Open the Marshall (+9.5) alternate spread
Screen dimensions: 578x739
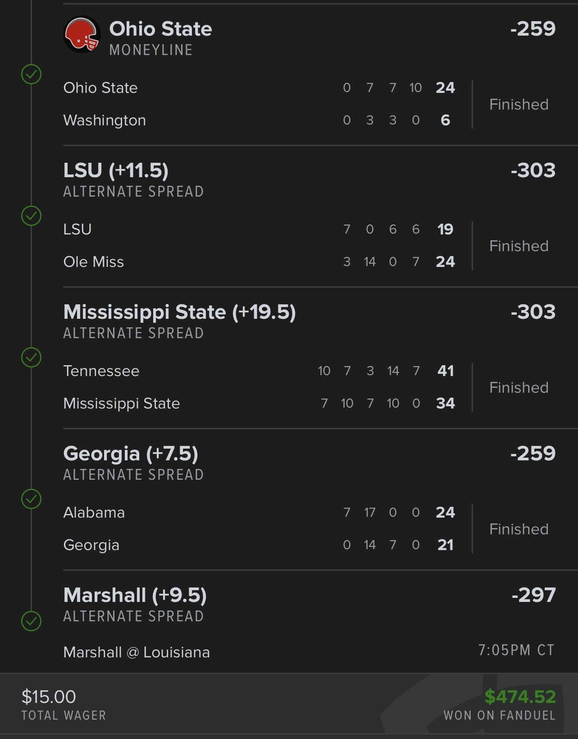click(135, 595)
